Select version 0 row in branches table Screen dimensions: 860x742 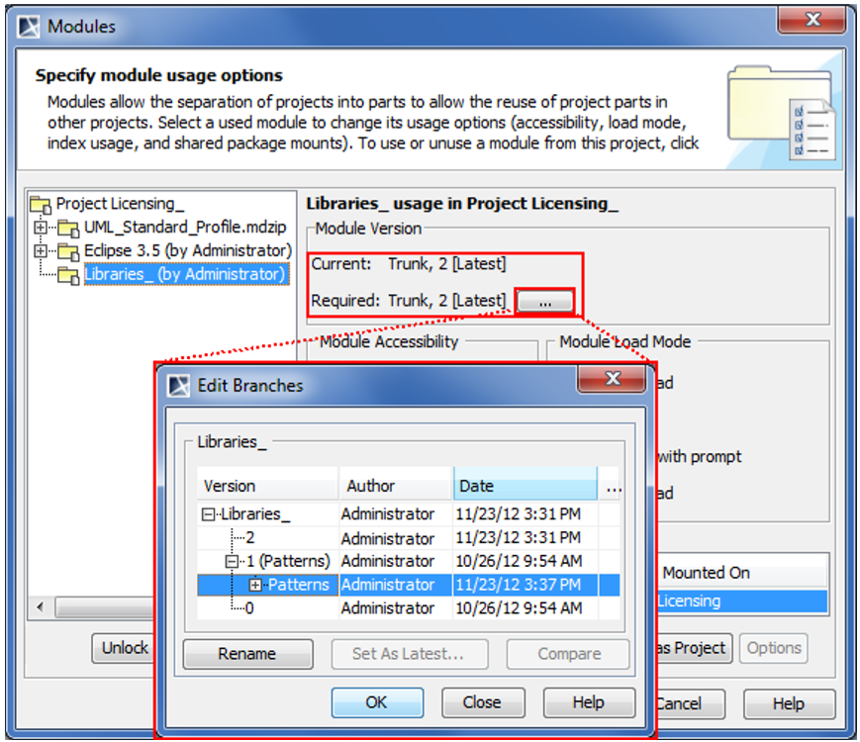(409, 608)
